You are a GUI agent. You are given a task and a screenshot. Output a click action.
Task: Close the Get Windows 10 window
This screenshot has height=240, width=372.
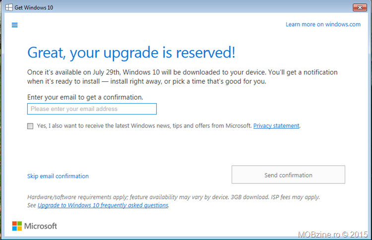click(360, 7)
